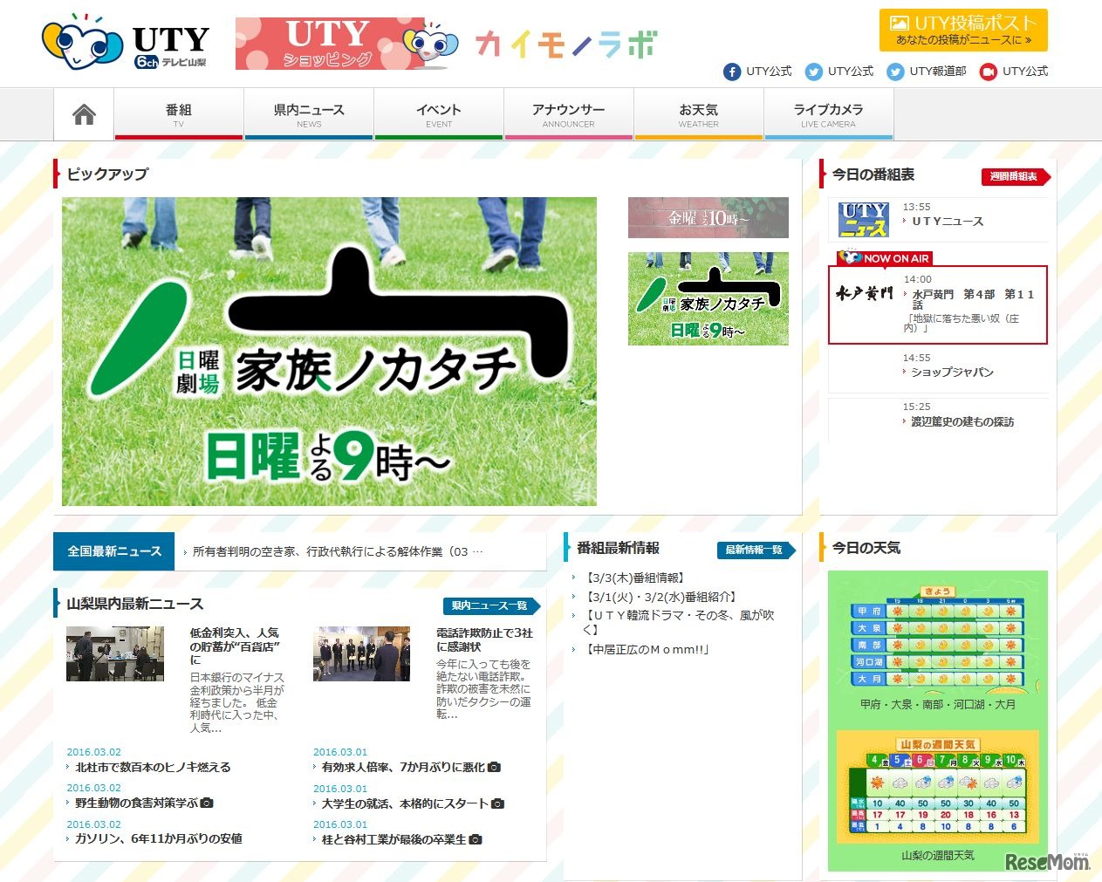This screenshot has height=882, width=1102.
Task: Open the 番組 TV menu
Action: [x=179, y=114]
